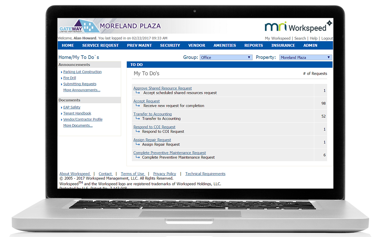Click the Announcements section header
This screenshot has width=391, height=237.
tap(89, 65)
